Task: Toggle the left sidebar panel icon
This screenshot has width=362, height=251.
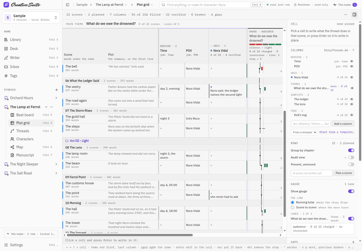Action: pyautogui.click(x=68, y=5)
